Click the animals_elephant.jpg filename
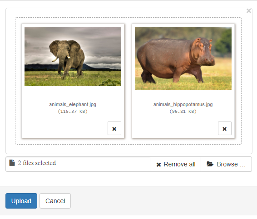The width and height of the screenshot is (257, 219). [73, 104]
